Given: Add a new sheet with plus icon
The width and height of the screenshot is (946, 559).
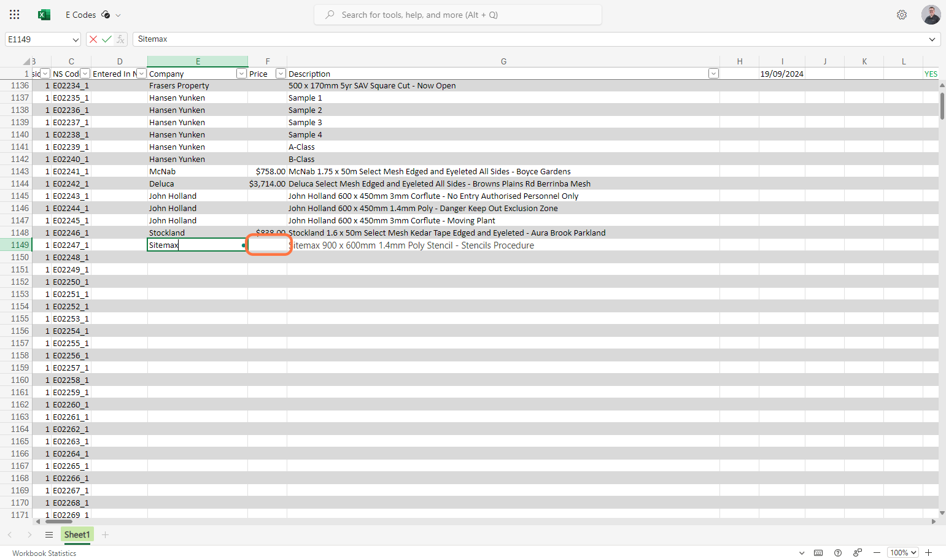Looking at the screenshot, I should click(x=106, y=535).
